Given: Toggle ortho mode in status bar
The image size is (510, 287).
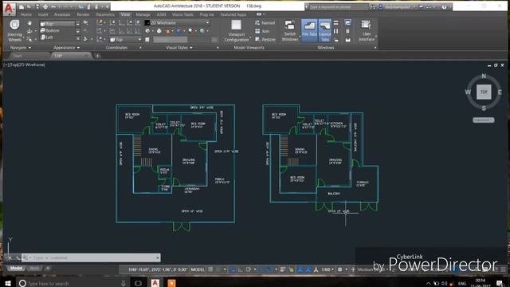Looking at the screenshot, I should [240, 269].
